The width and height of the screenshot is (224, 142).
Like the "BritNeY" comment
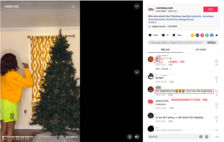click(216, 78)
